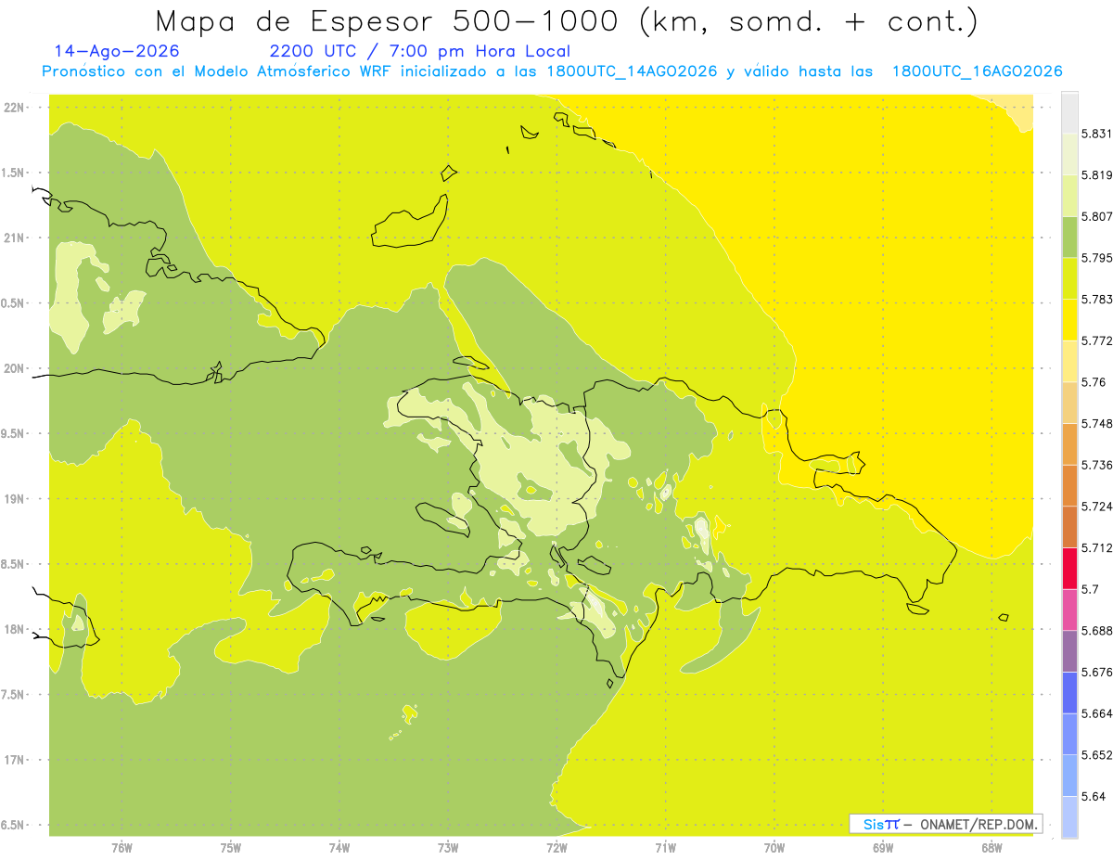1113x860 pixels.
Task: Click the 71W longitude label
Action: tap(665, 847)
